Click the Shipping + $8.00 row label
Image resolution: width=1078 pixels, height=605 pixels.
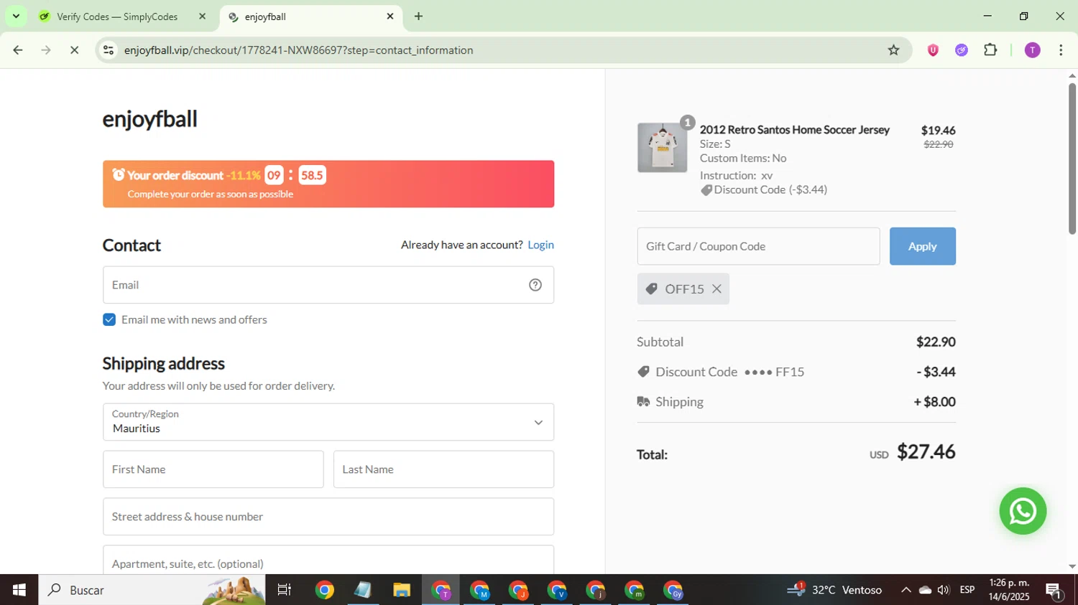[x=679, y=402]
